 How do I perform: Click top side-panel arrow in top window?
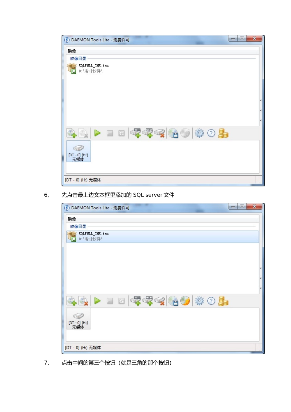click(x=261, y=100)
